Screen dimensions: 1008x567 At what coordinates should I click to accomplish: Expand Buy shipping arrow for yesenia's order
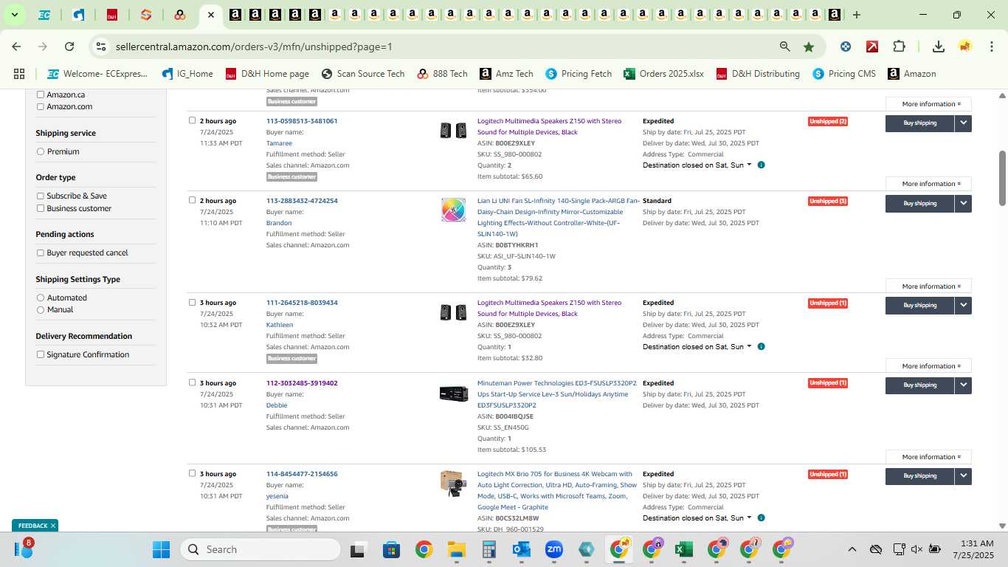click(x=963, y=476)
